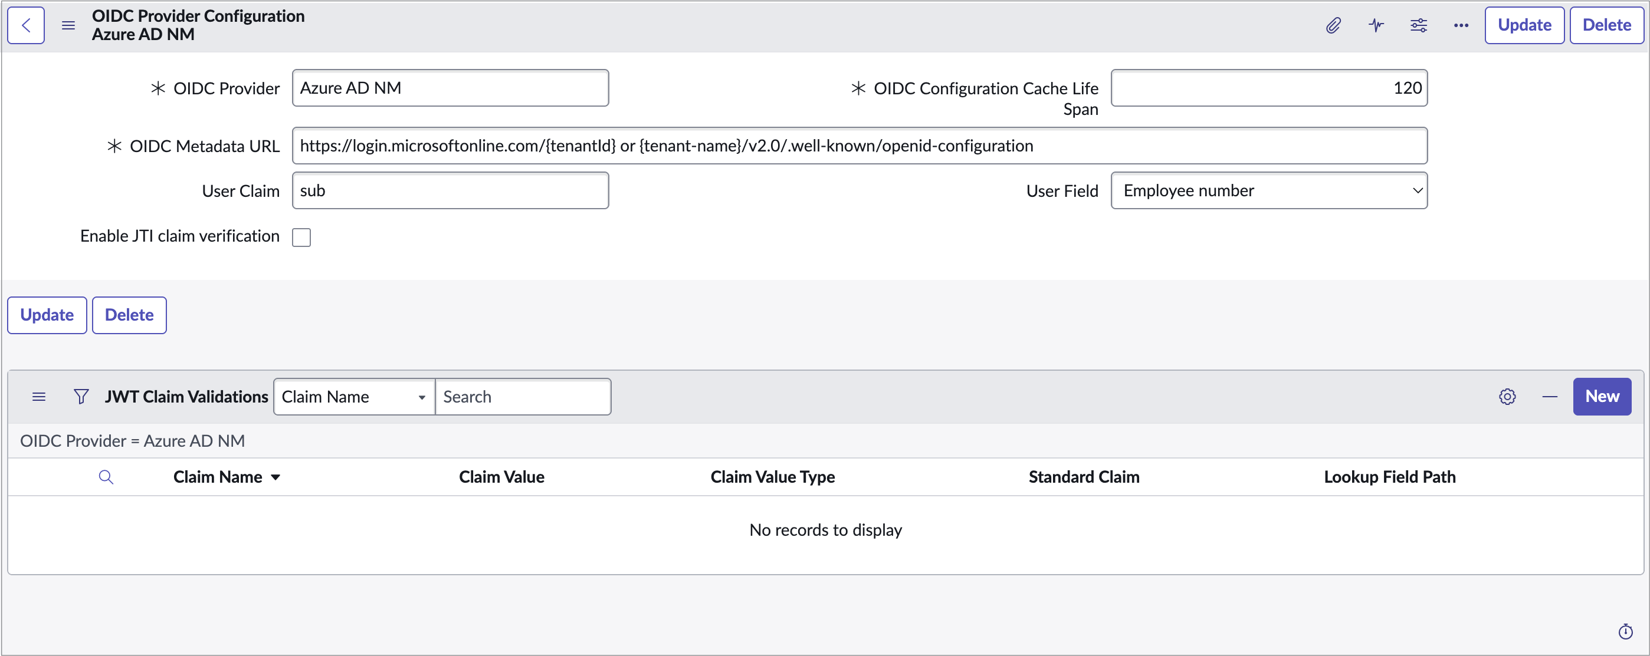Click the column search magnifier icon

[x=106, y=477]
